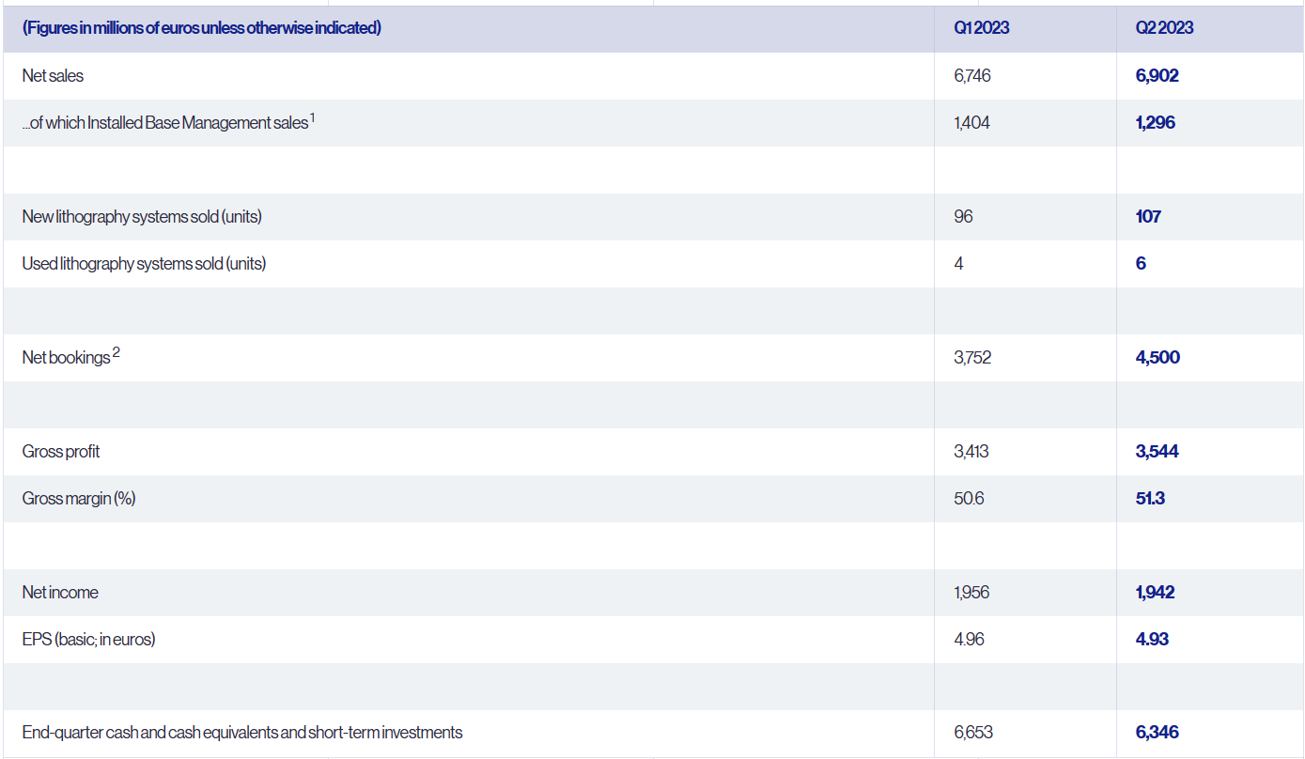Select Q2 Installed Base Management value 1,296
Screen dimensions: 1305x759
(1155, 123)
